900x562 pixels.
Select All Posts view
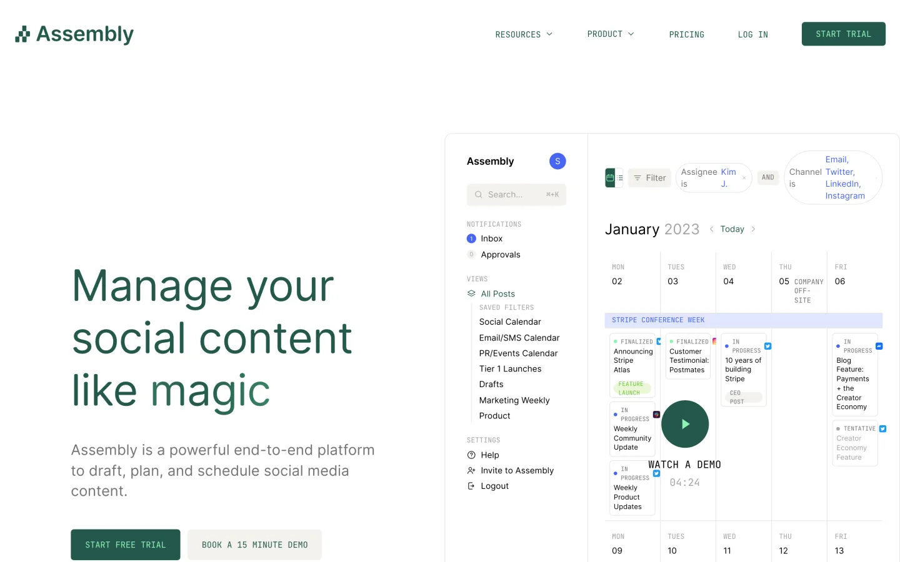tap(497, 293)
